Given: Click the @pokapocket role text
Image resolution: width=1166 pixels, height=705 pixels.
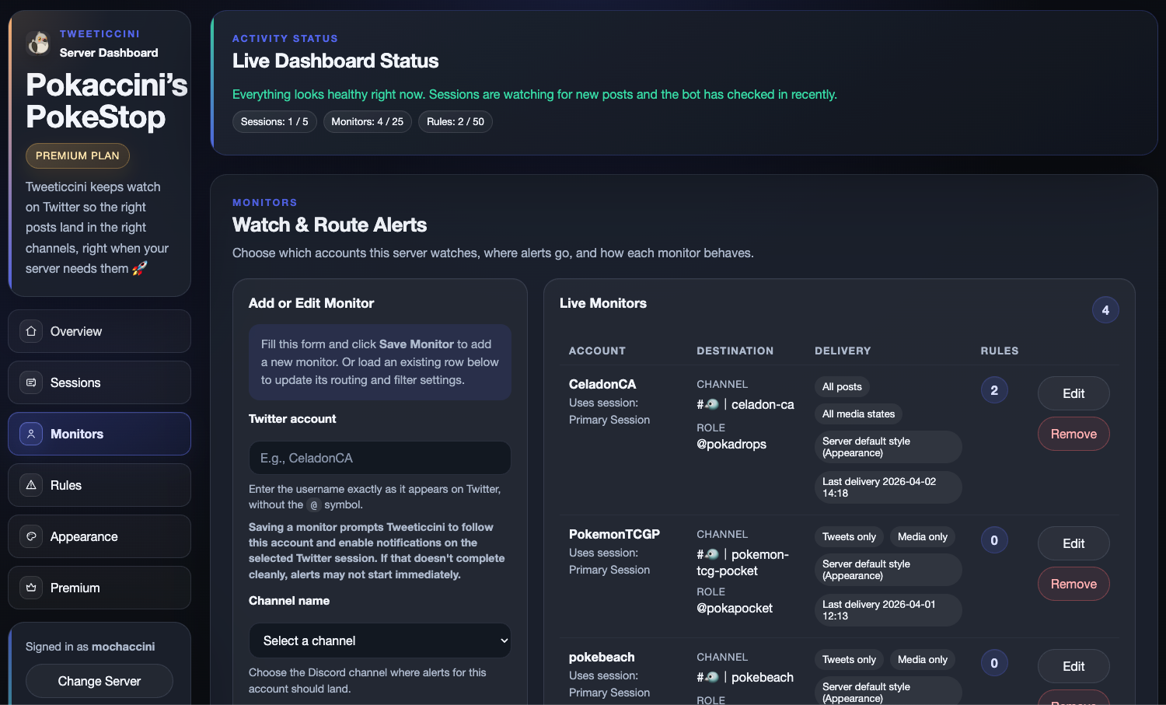Looking at the screenshot, I should click(x=735, y=608).
